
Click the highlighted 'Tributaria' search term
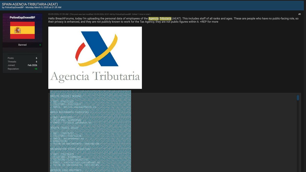pos(165,18)
